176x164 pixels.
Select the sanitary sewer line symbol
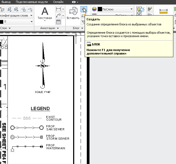(x=27, y=128)
